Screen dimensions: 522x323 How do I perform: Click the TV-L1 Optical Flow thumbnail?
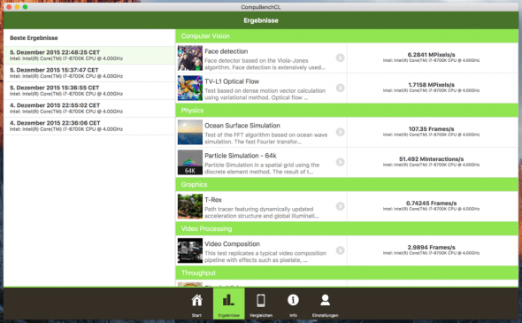(189, 88)
